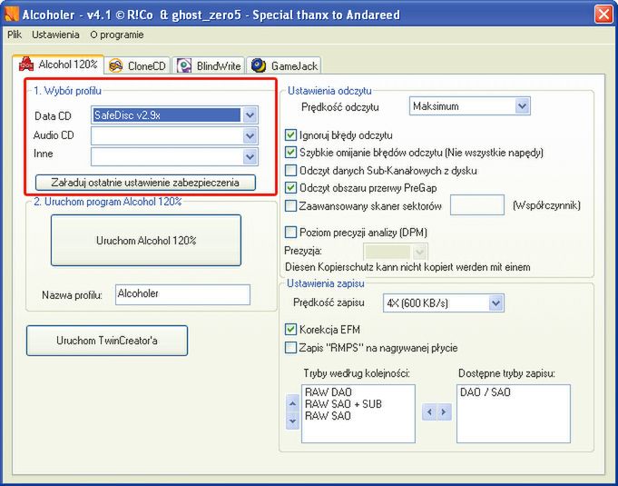Screen dimensions: 618x486
Task: Select RAW SAO + SUB list entry
Action: pos(343,404)
